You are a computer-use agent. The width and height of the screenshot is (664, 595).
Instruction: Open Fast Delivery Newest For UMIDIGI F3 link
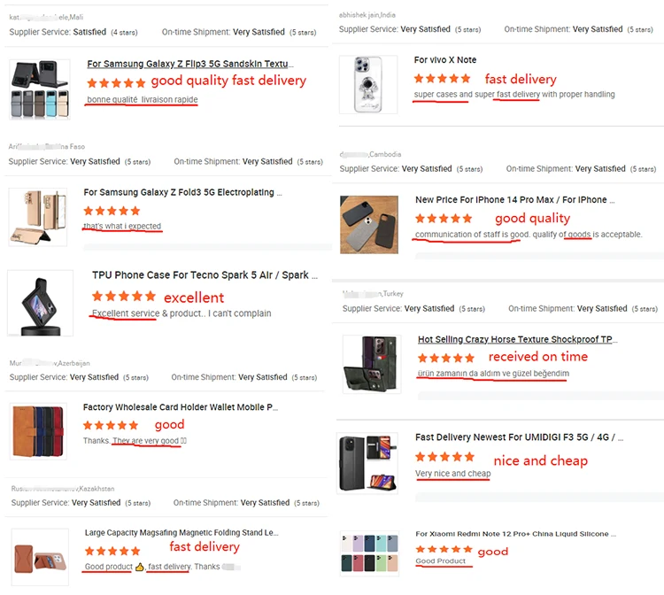(x=519, y=437)
